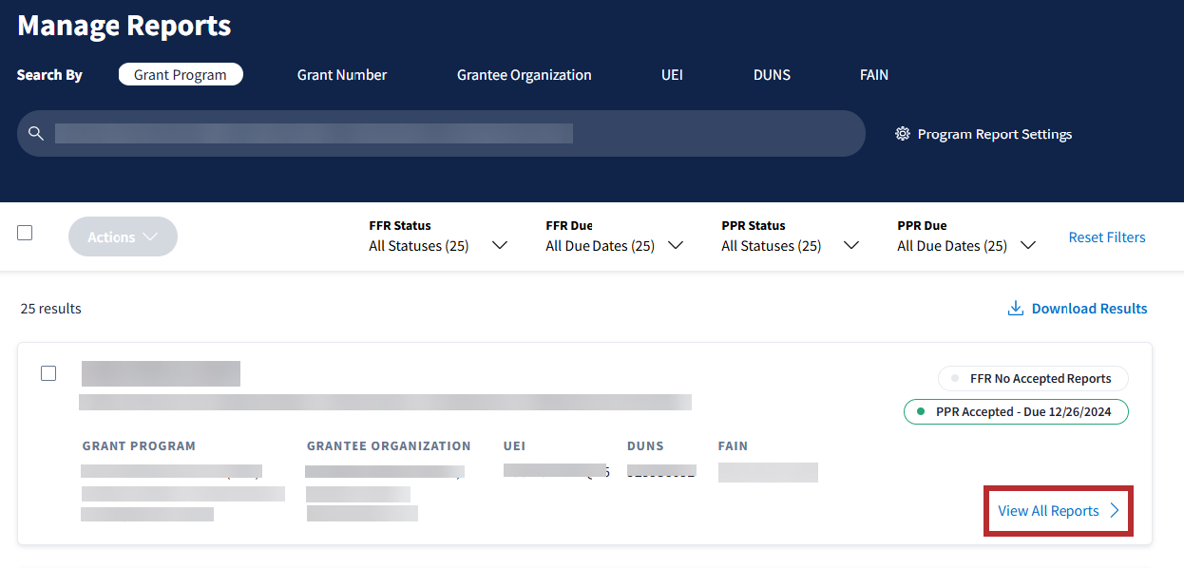The image size is (1184, 568).
Task: Toggle the select-all checkbox near Actions
Action: 25,233
